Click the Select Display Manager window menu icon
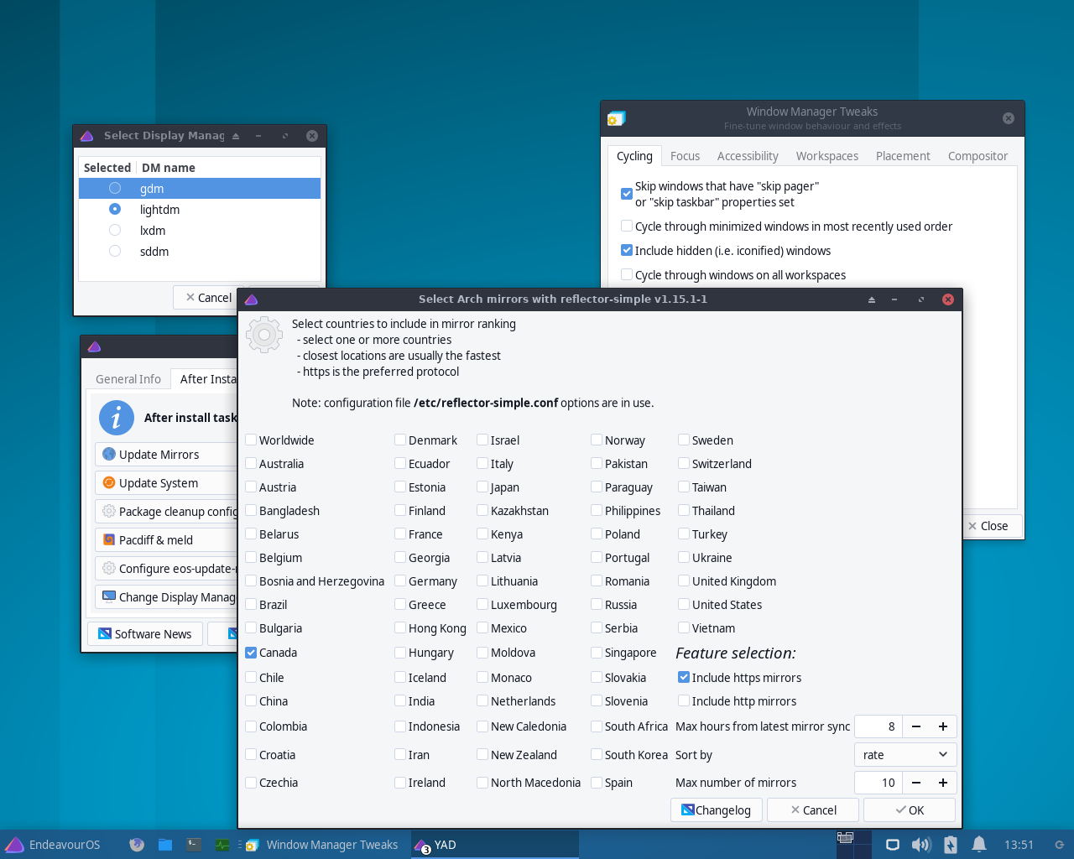 click(x=86, y=136)
